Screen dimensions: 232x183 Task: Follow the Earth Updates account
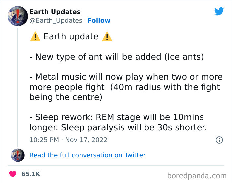pyautogui.click(x=99, y=21)
